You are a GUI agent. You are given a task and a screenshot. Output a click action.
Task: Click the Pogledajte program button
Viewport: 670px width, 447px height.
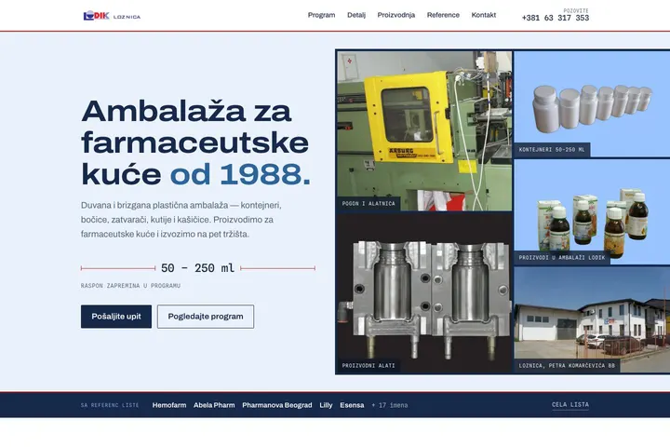(206, 317)
